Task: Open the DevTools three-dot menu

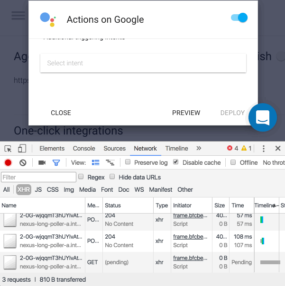Action: (x=264, y=149)
